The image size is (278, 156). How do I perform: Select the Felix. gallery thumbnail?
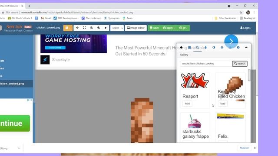click(x=230, y=116)
